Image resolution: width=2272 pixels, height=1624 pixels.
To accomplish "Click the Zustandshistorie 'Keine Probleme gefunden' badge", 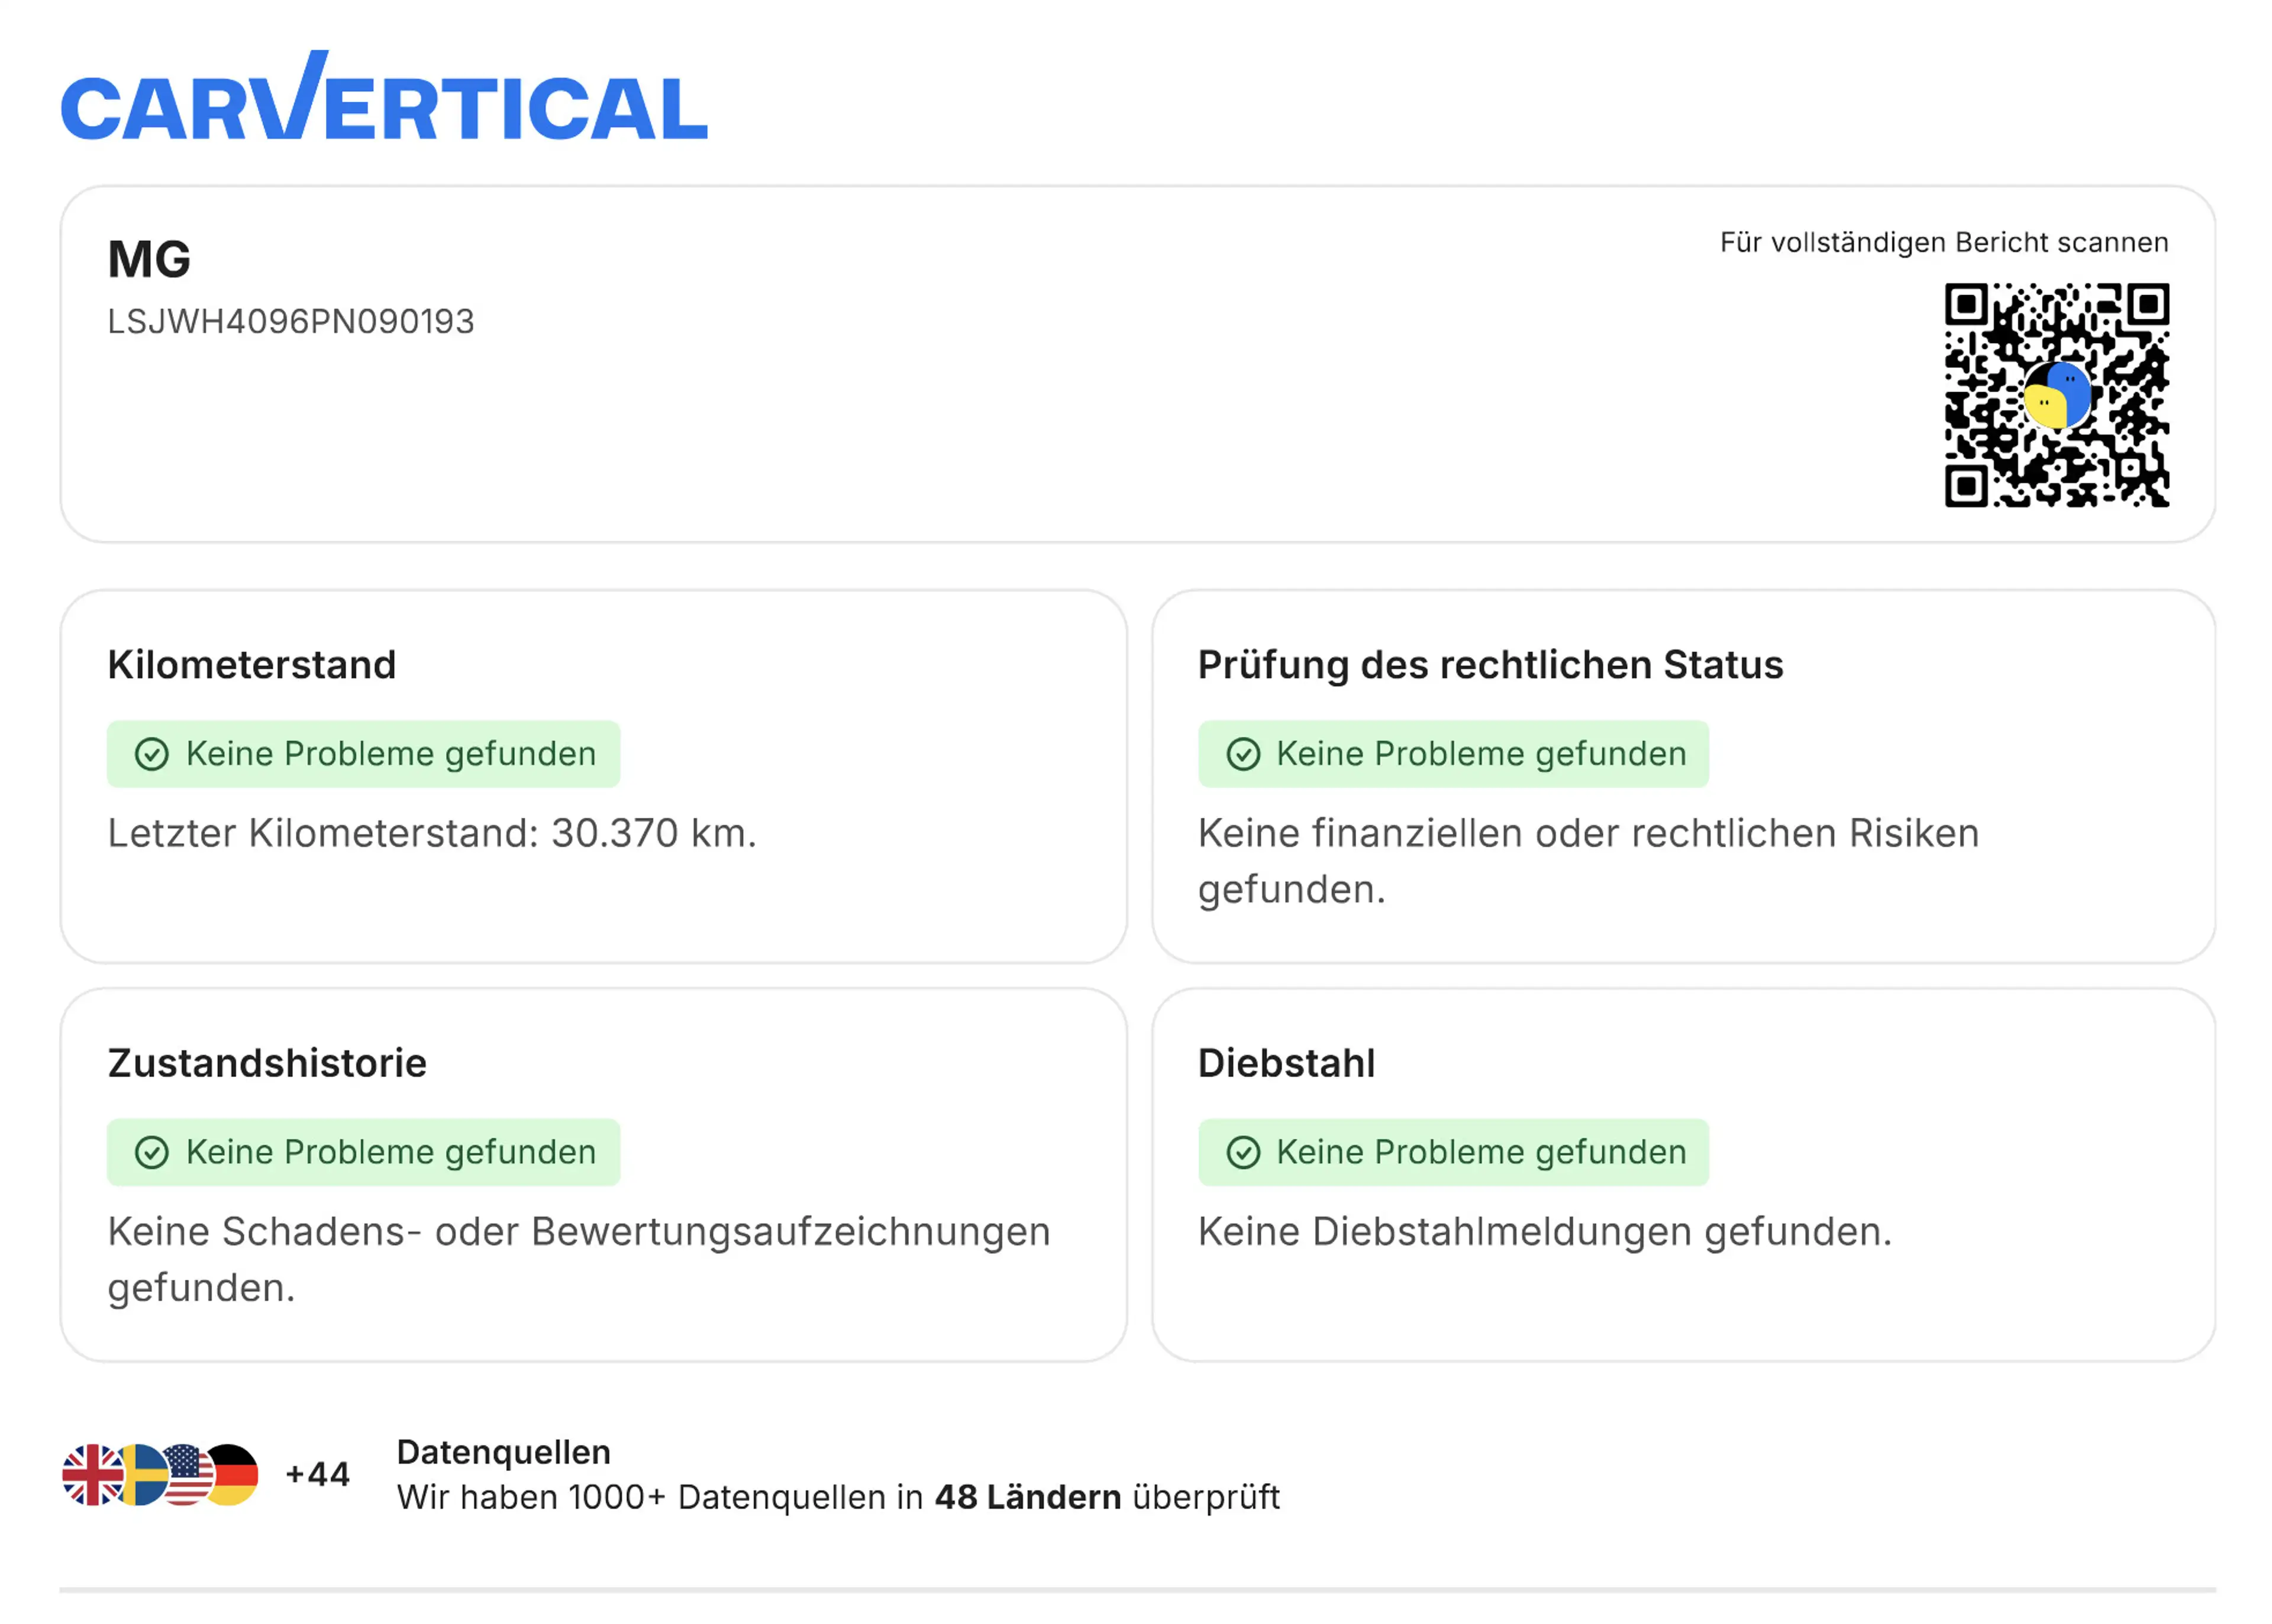I will [x=363, y=1152].
